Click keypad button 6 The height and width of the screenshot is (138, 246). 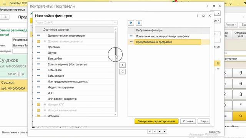point(241,84)
